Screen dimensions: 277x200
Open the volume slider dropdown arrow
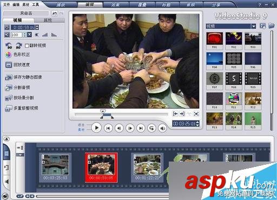tap(29, 35)
